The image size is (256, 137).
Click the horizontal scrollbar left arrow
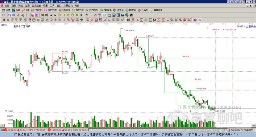click(x=90, y=130)
